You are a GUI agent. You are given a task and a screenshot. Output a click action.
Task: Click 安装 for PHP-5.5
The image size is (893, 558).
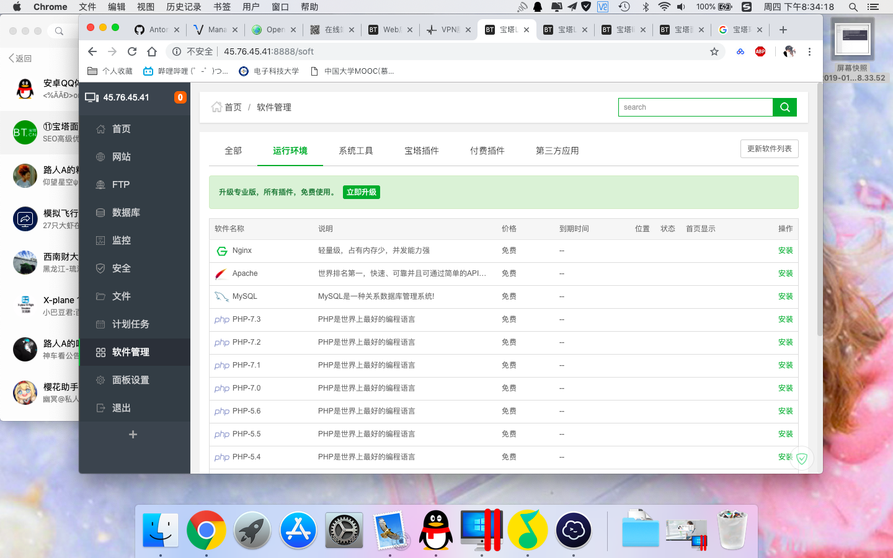(x=786, y=434)
